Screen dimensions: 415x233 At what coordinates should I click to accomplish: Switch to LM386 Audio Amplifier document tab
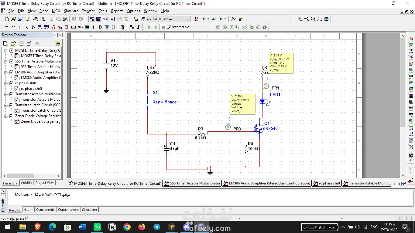[267, 183]
